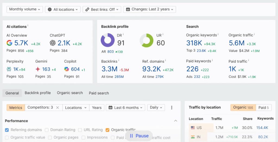Collapse the Performance section chevron
Viewport: 278px width, 142px height.
coord(176,121)
